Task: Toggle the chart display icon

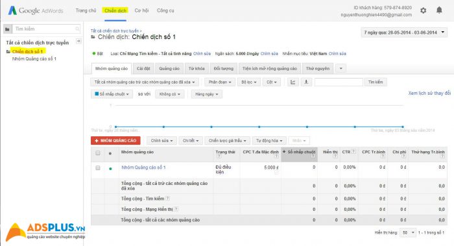Action: click(293, 82)
